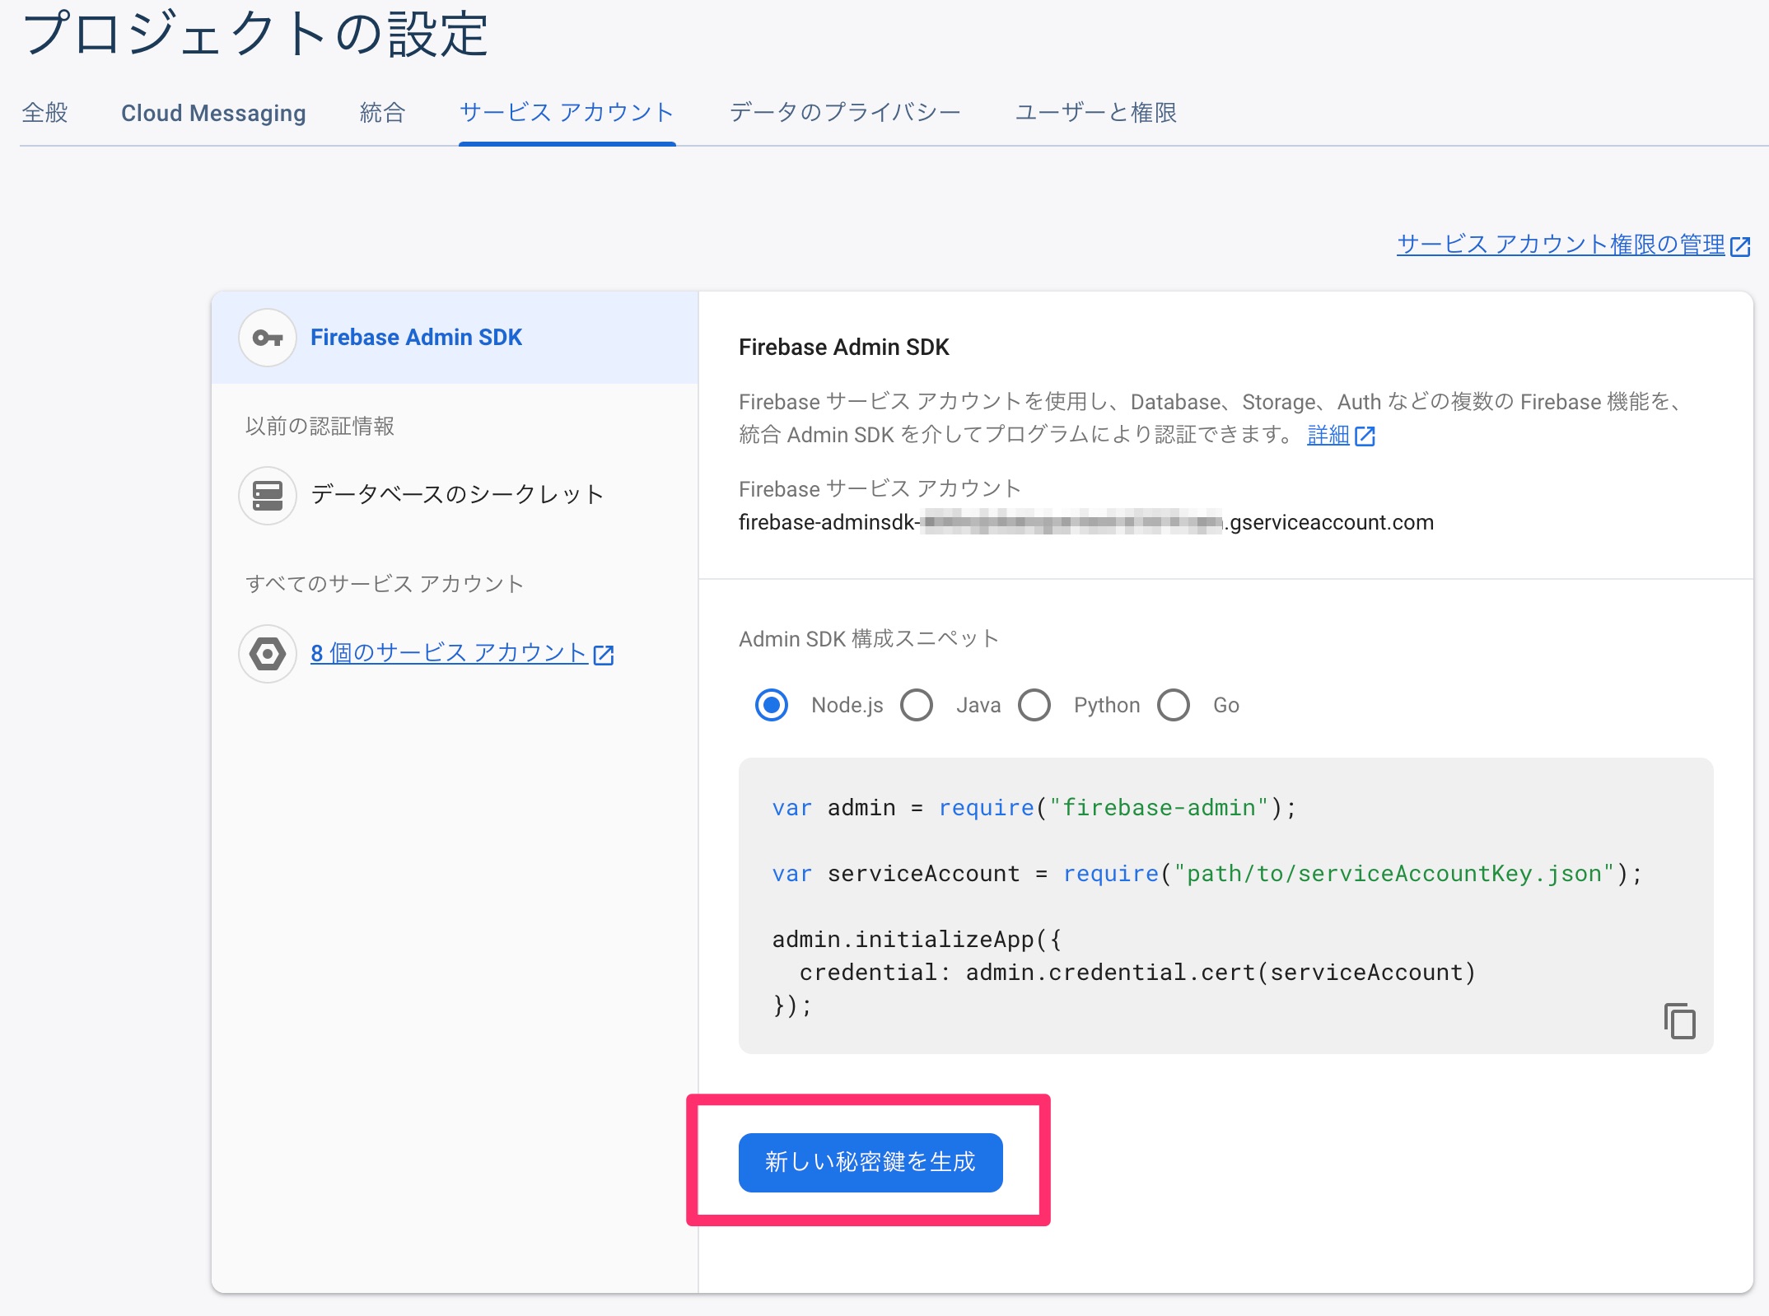Click external-link icon after サービス アカウント権限の管理

[x=1740, y=246]
